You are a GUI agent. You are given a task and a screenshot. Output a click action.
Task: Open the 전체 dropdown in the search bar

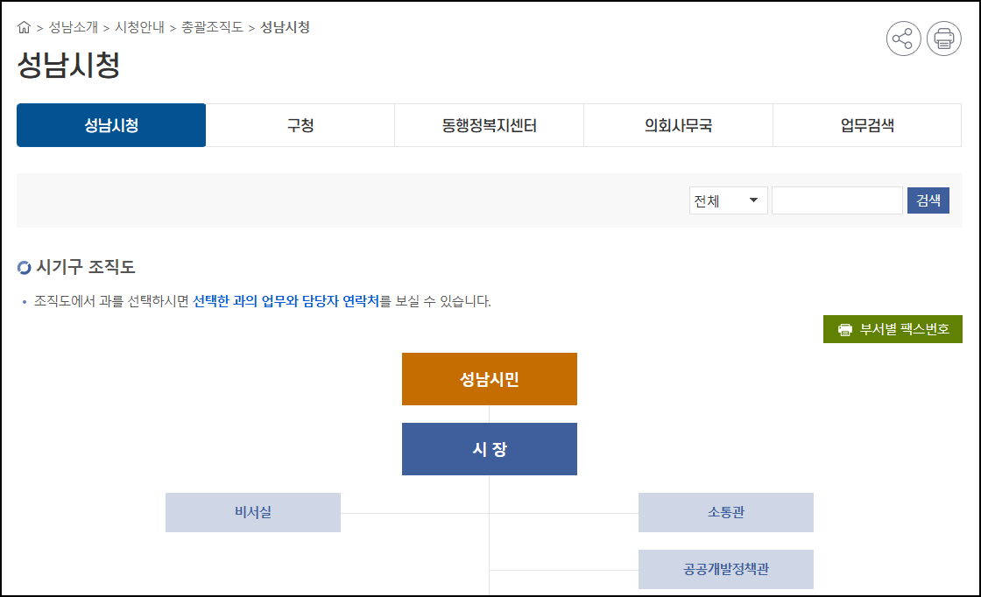click(729, 200)
